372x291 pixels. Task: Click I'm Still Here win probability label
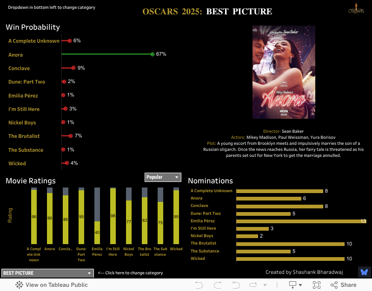click(x=24, y=109)
